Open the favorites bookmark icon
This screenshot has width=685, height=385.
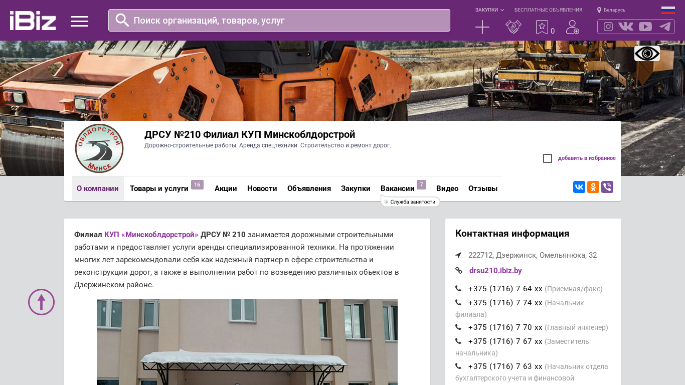point(542,27)
